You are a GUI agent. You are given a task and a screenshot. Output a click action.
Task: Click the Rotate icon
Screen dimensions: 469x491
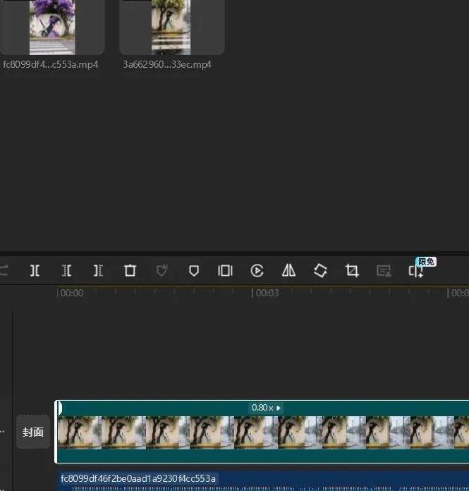(x=320, y=271)
